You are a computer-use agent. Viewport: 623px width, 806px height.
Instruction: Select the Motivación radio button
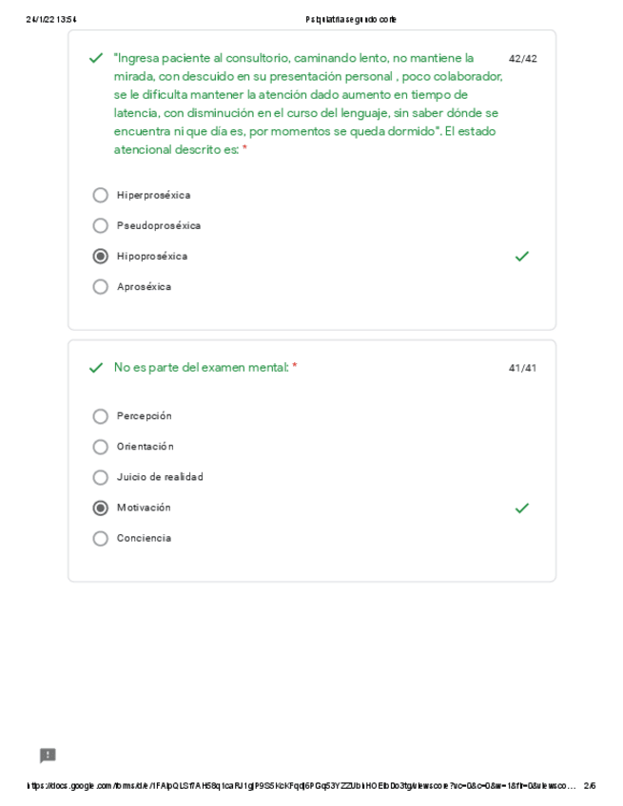coord(101,509)
